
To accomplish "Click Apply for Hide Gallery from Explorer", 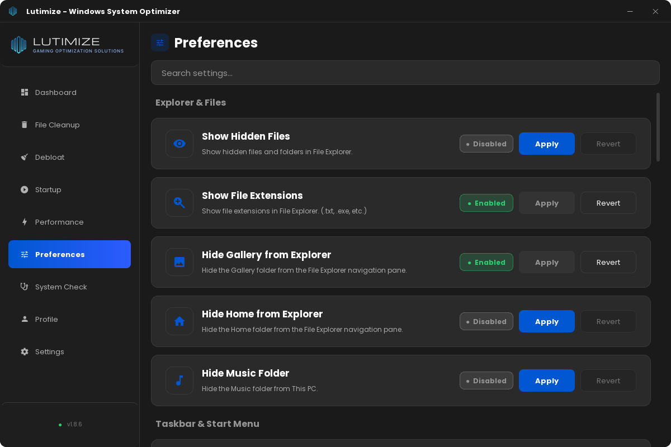I will [547, 262].
